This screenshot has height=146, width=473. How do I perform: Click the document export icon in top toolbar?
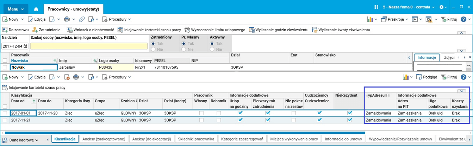91,19
